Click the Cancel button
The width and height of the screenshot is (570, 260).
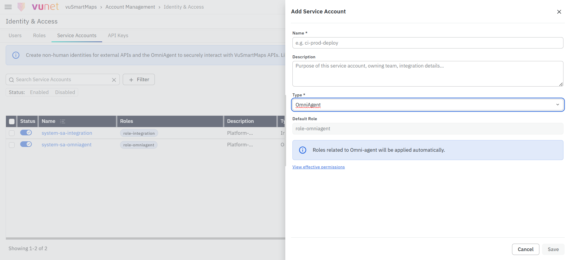click(525, 249)
